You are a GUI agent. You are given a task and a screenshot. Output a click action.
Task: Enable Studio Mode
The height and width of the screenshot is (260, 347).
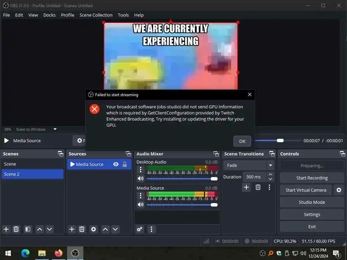click(x=312, y=202)
